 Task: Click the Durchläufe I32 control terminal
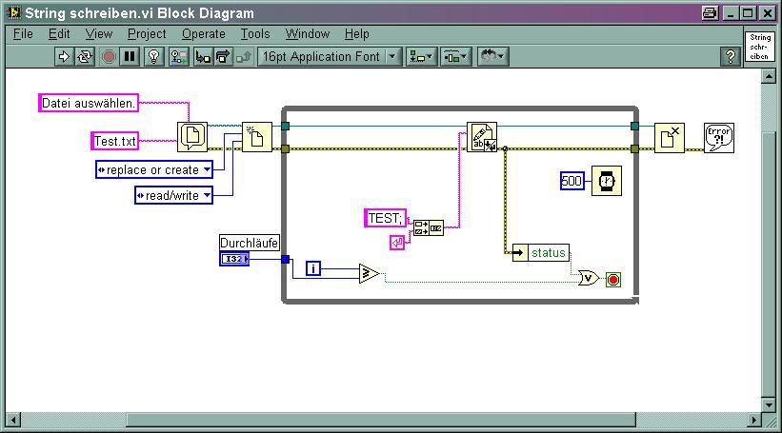point(234,259)
